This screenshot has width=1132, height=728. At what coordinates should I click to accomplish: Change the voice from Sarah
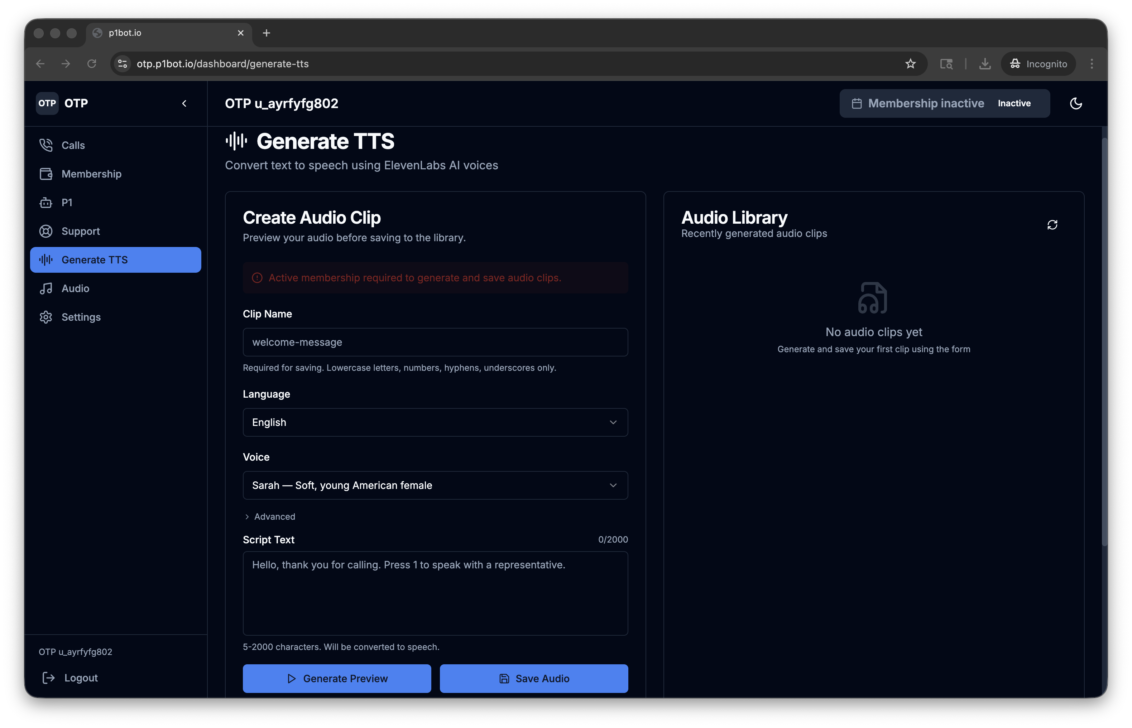[435, 485]
